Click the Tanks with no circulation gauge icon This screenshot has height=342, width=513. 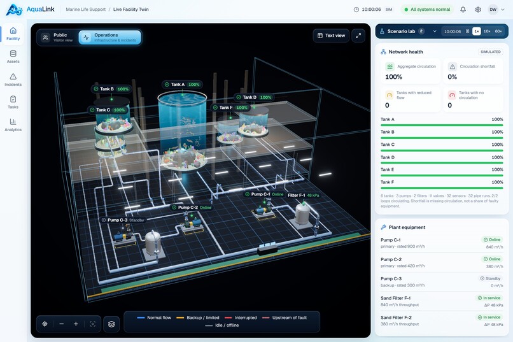coord(452,96)
